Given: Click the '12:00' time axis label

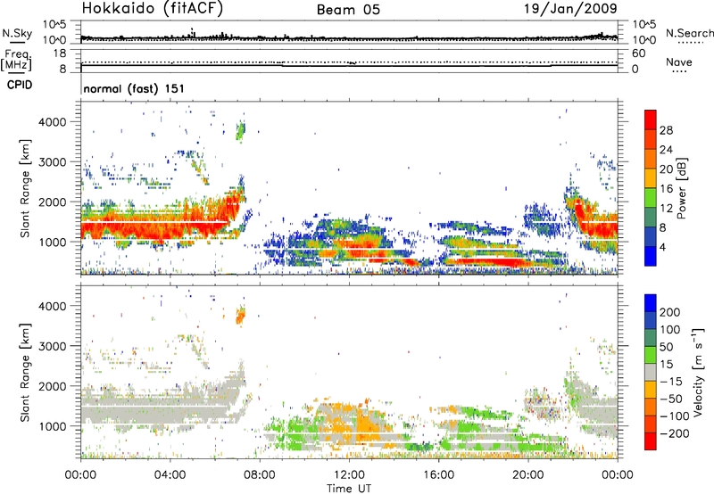Looking at the screenshot, I should [349, 475].
